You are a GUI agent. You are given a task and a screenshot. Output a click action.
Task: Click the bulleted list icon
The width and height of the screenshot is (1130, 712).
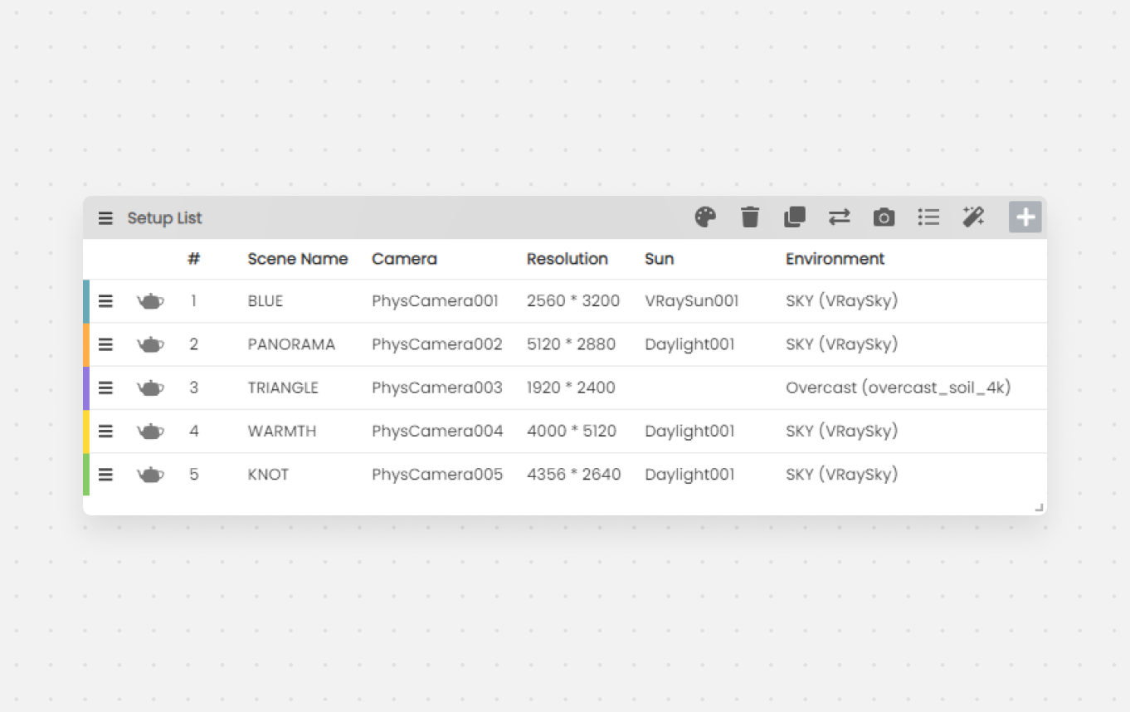(929, 217)
